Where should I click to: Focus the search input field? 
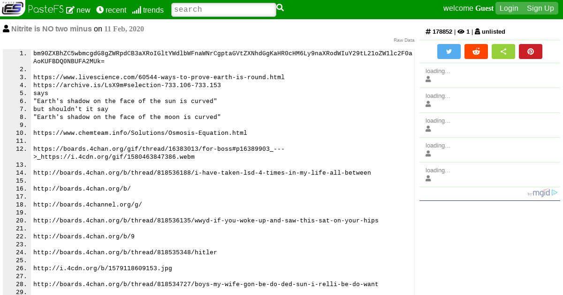coord(224,9)
